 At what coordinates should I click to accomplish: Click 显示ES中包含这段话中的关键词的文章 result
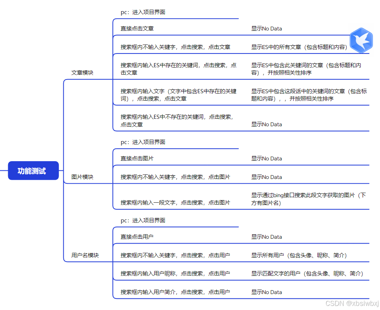click(309, 95)
